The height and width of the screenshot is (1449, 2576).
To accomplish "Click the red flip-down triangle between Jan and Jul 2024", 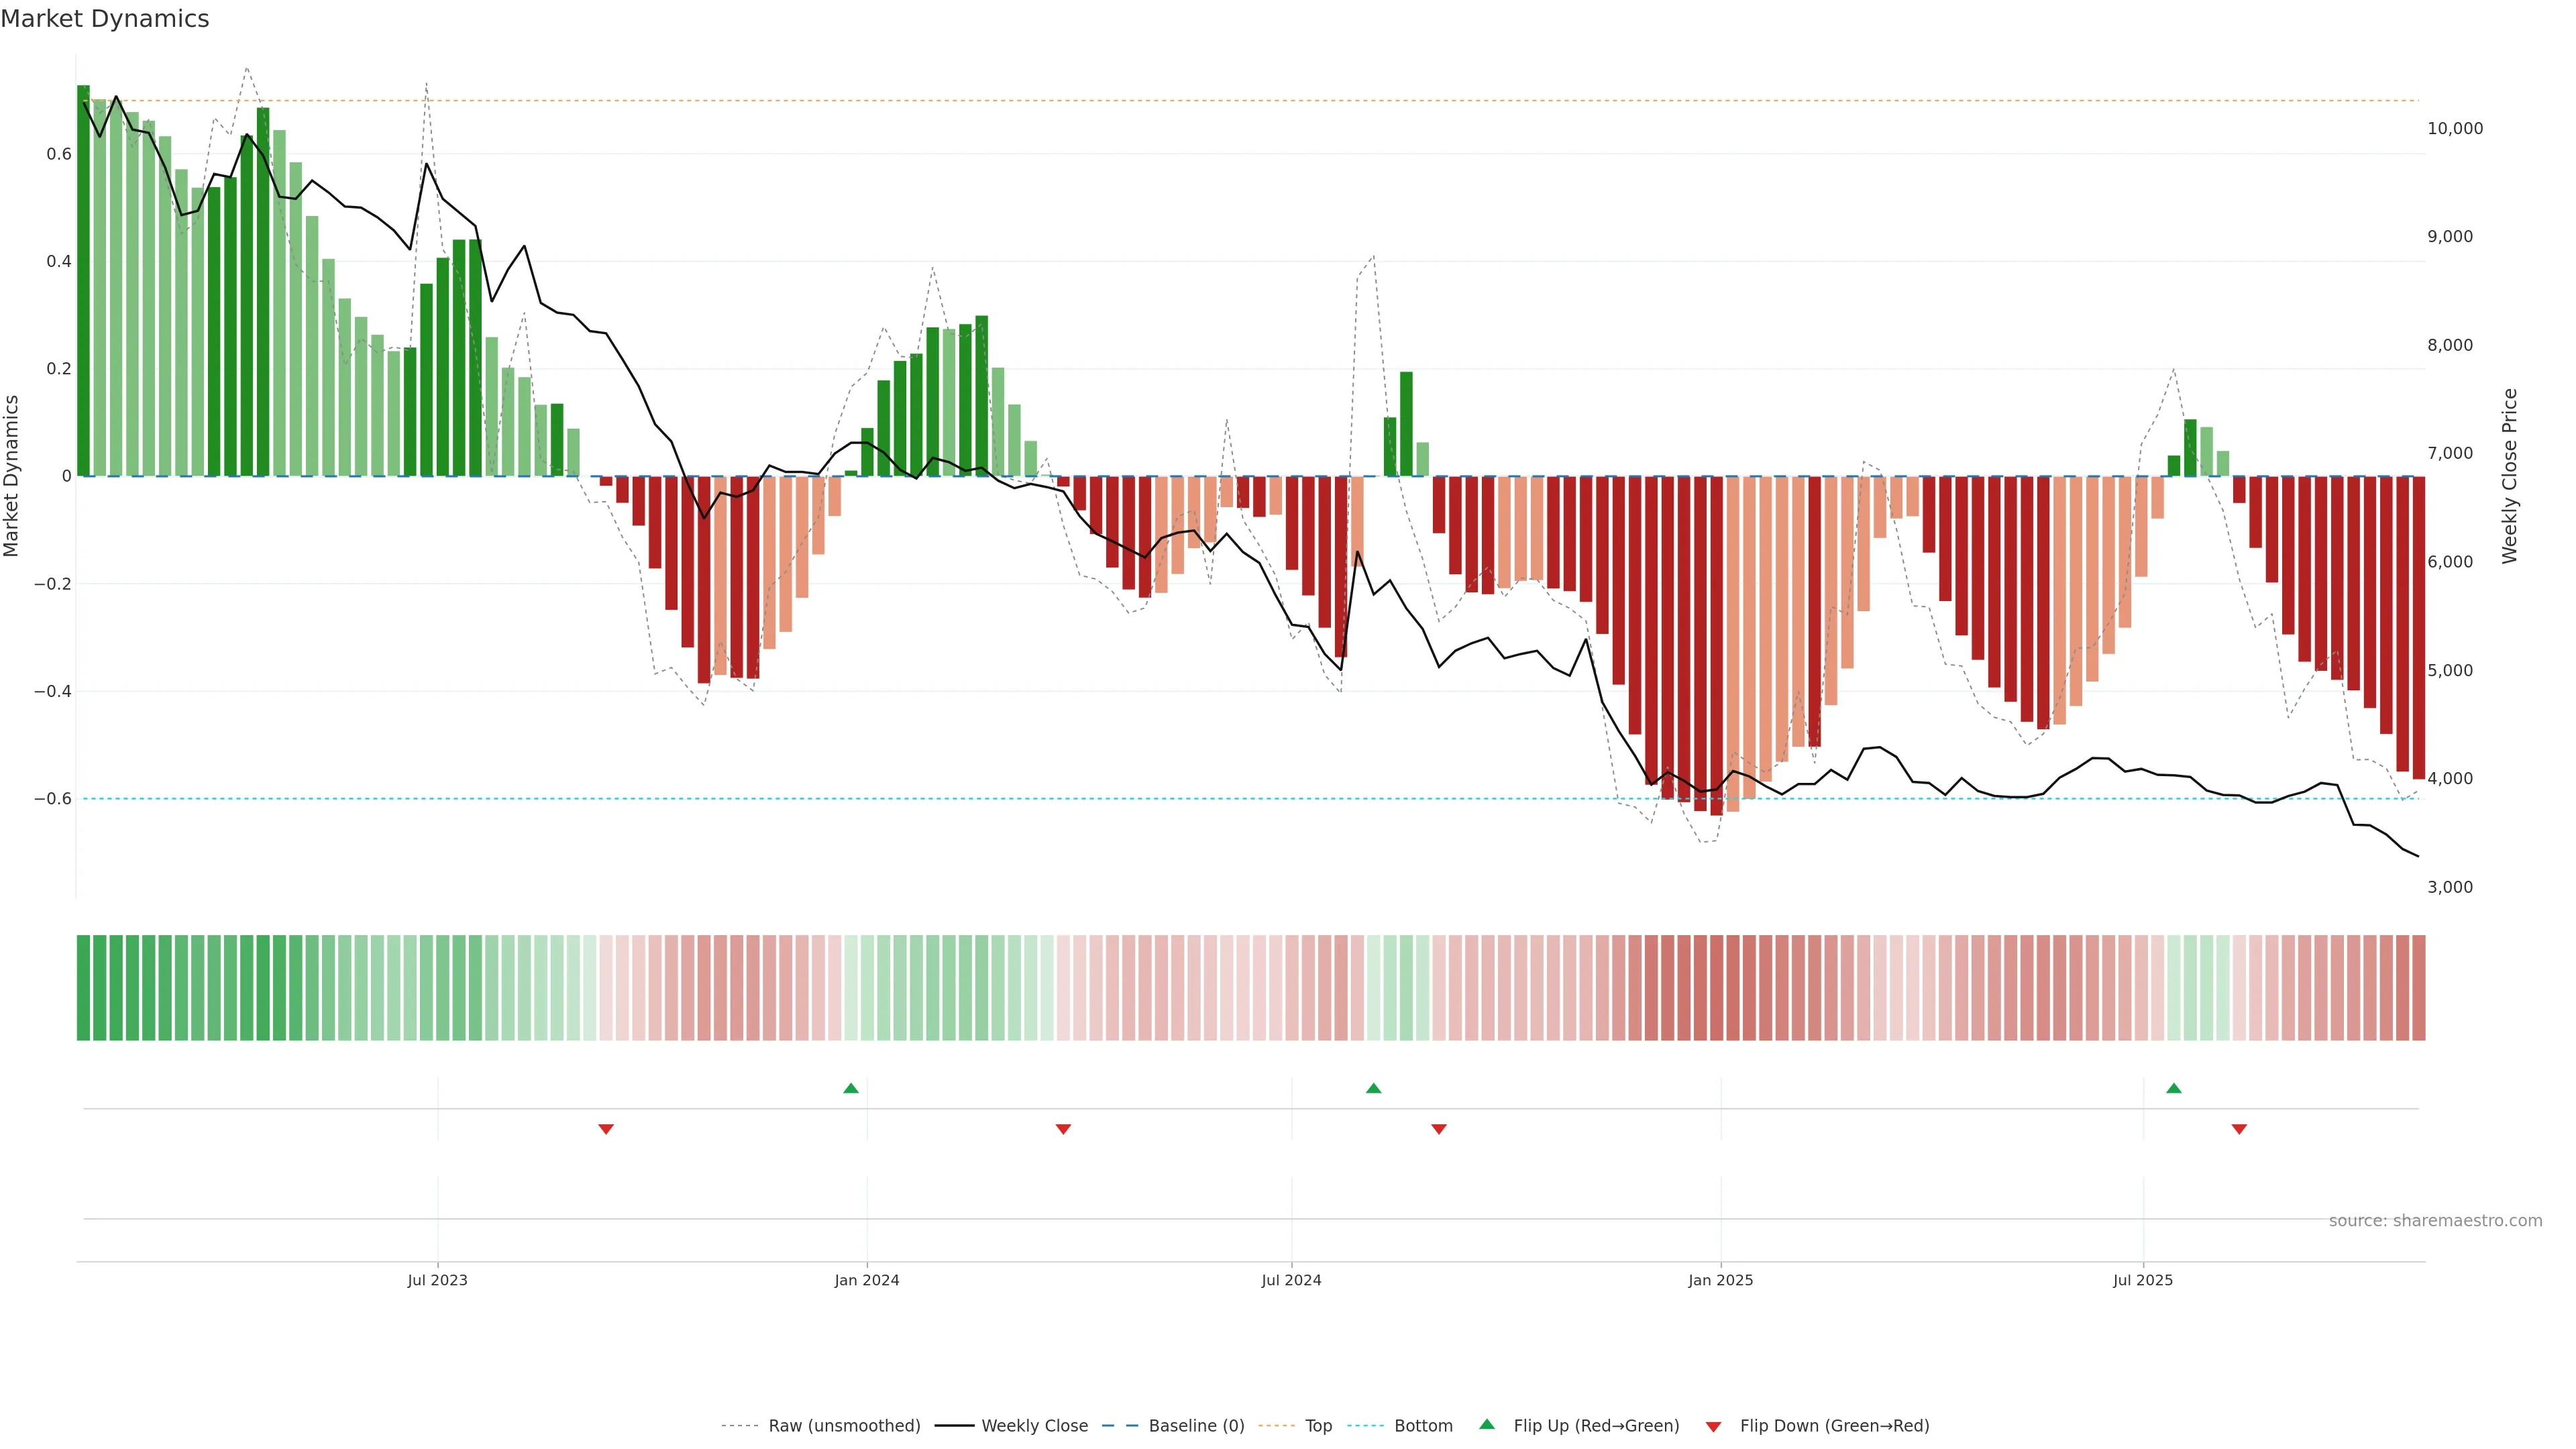I will tap(1063, 1129).
